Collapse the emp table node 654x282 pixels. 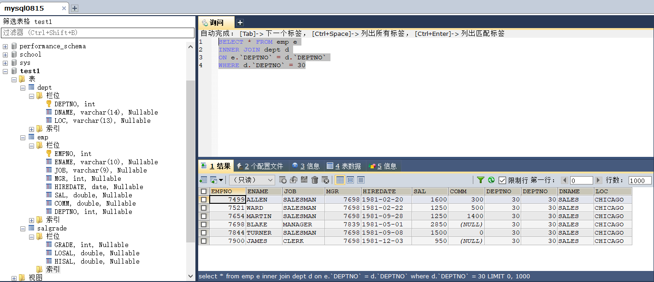click(23, 138)
